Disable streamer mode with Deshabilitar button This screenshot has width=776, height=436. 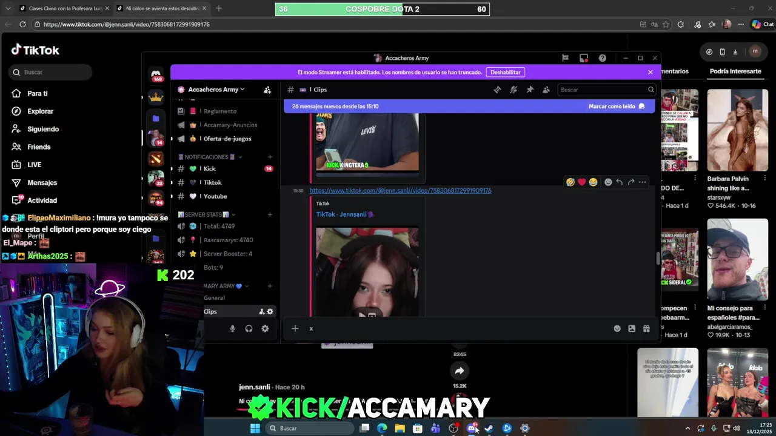(506, 72)
